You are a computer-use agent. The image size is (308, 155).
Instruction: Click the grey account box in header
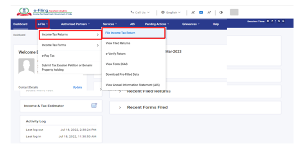click(x=234, y=12)
